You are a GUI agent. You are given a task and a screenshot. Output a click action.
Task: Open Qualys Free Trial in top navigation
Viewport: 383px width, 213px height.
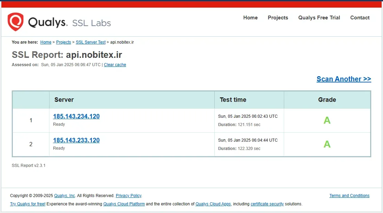tap(319, 18)
